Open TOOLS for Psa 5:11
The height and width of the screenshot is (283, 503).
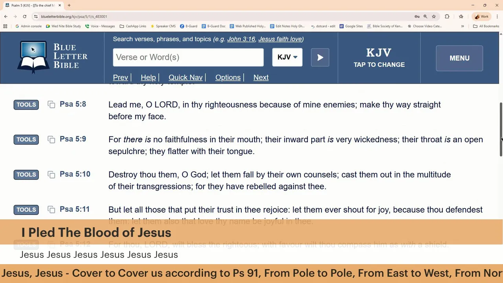point(26,209)
